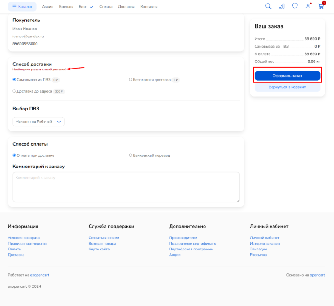Open the Условия возврата footer link

(x=24, y=238)
